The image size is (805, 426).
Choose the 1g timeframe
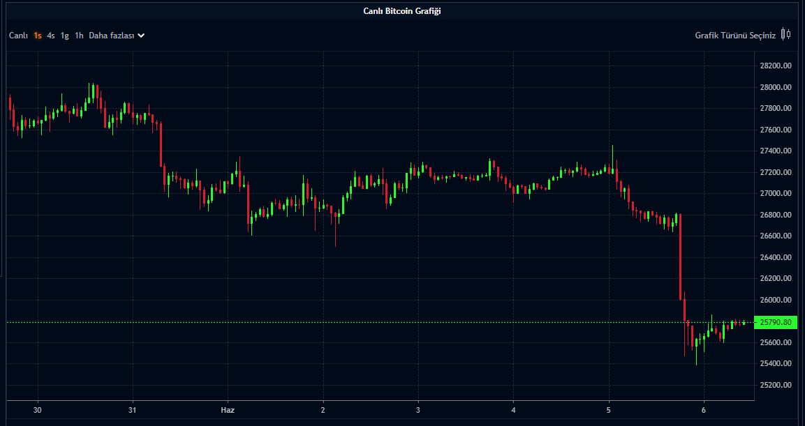65,36
